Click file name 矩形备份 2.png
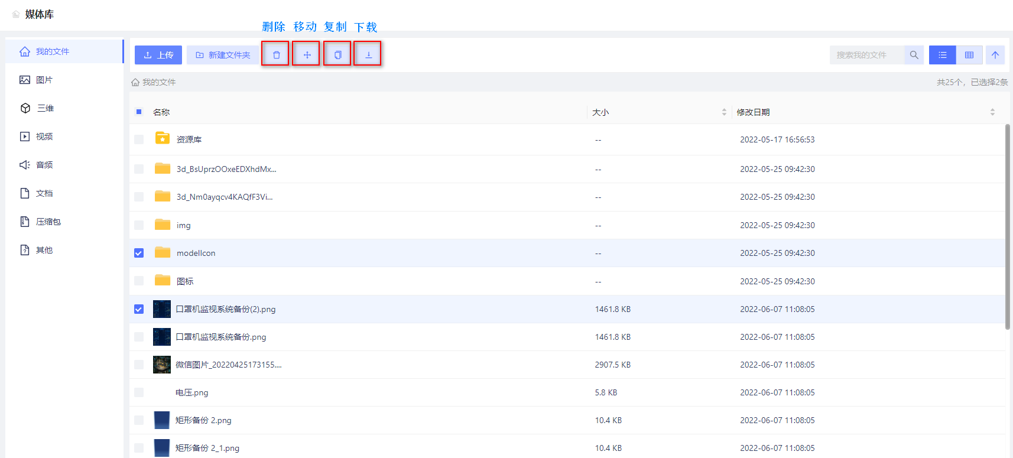The height and width of the screenshot is (458, 1013). click(x=203, y=420)
